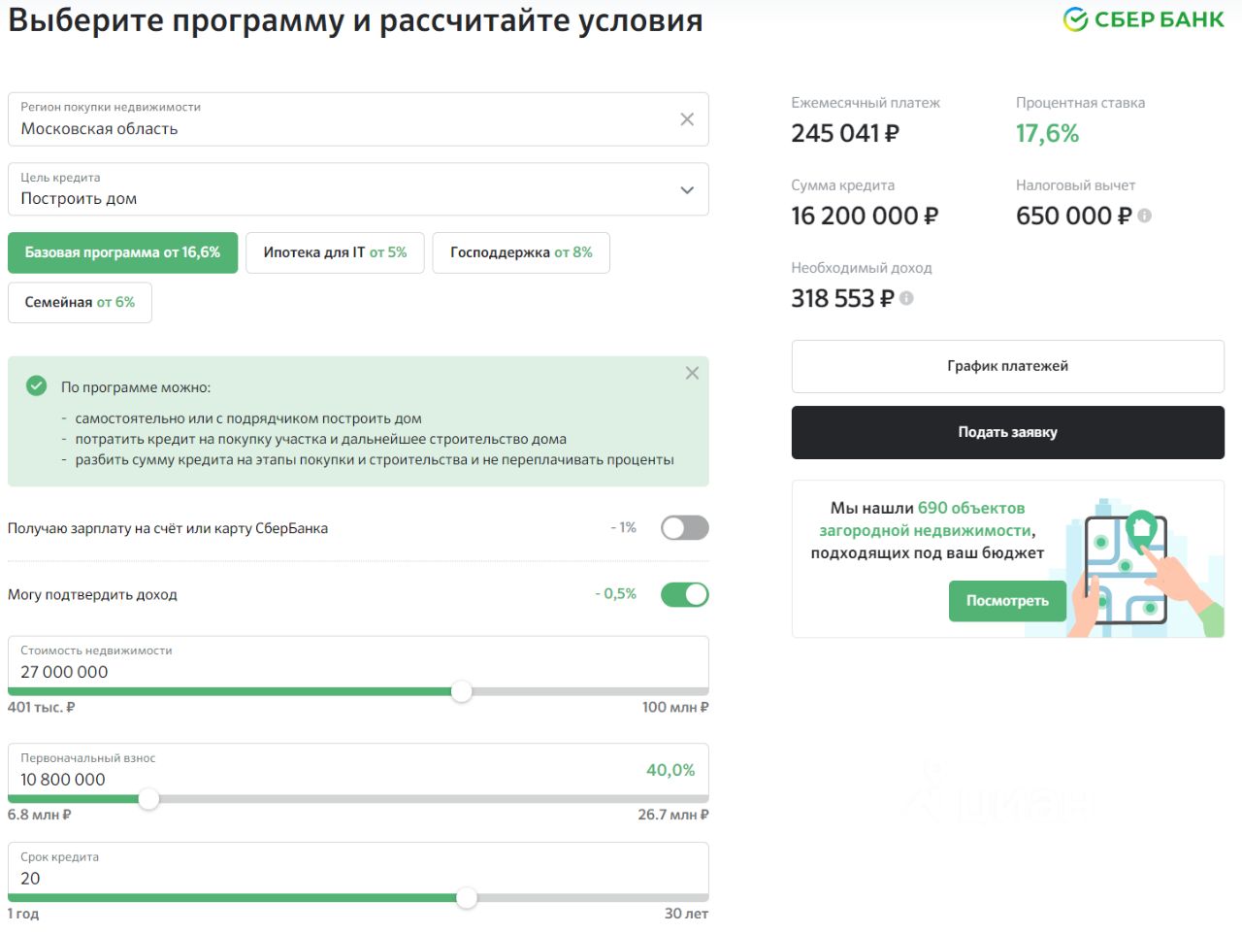Click the monthly payment value 245 041 ₽
The width and height of the screenshot is (1242, 934).
pos(845,133)
